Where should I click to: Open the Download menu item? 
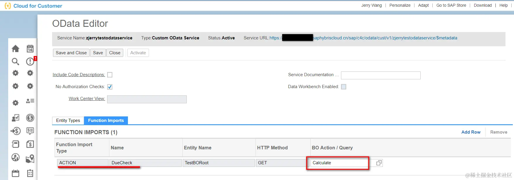483,5
